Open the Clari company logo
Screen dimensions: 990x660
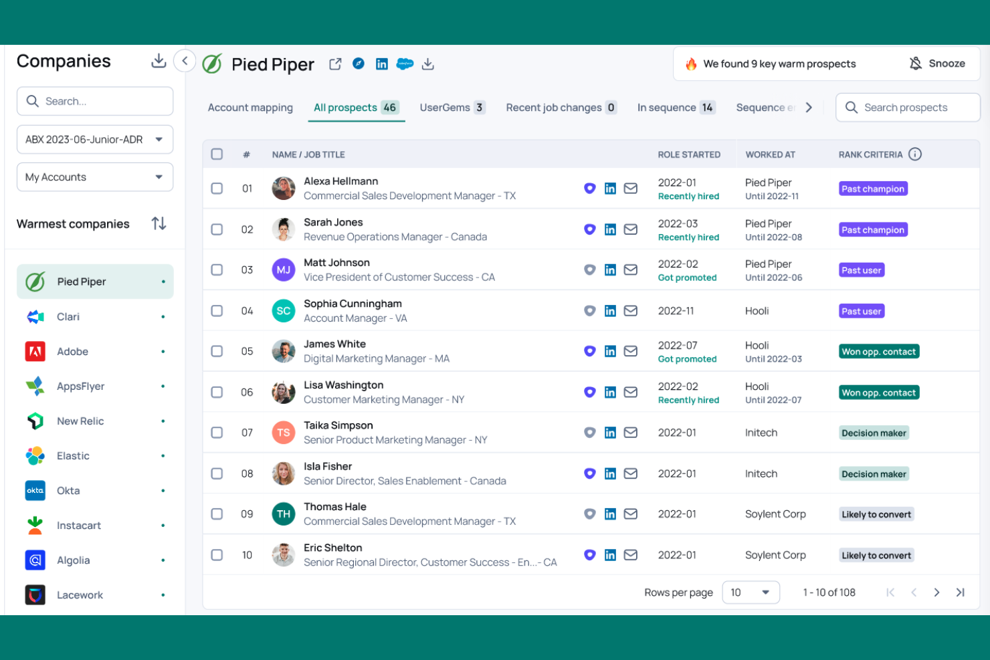[x=35, y=317]
